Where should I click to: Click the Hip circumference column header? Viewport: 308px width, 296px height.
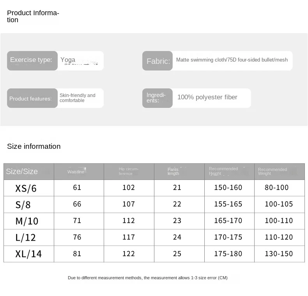(x=129, y=171)
